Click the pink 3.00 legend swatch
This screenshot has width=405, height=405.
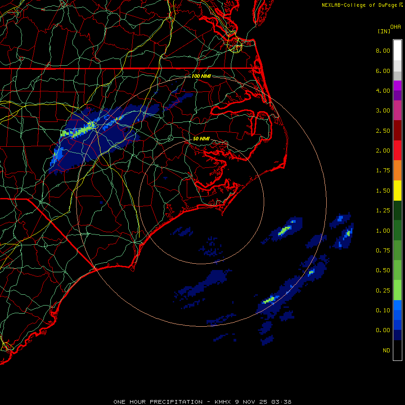[397, 110]
